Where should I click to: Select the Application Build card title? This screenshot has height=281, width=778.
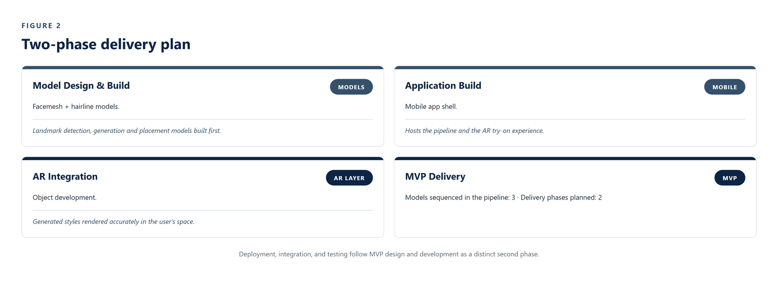tap(443, 86)
